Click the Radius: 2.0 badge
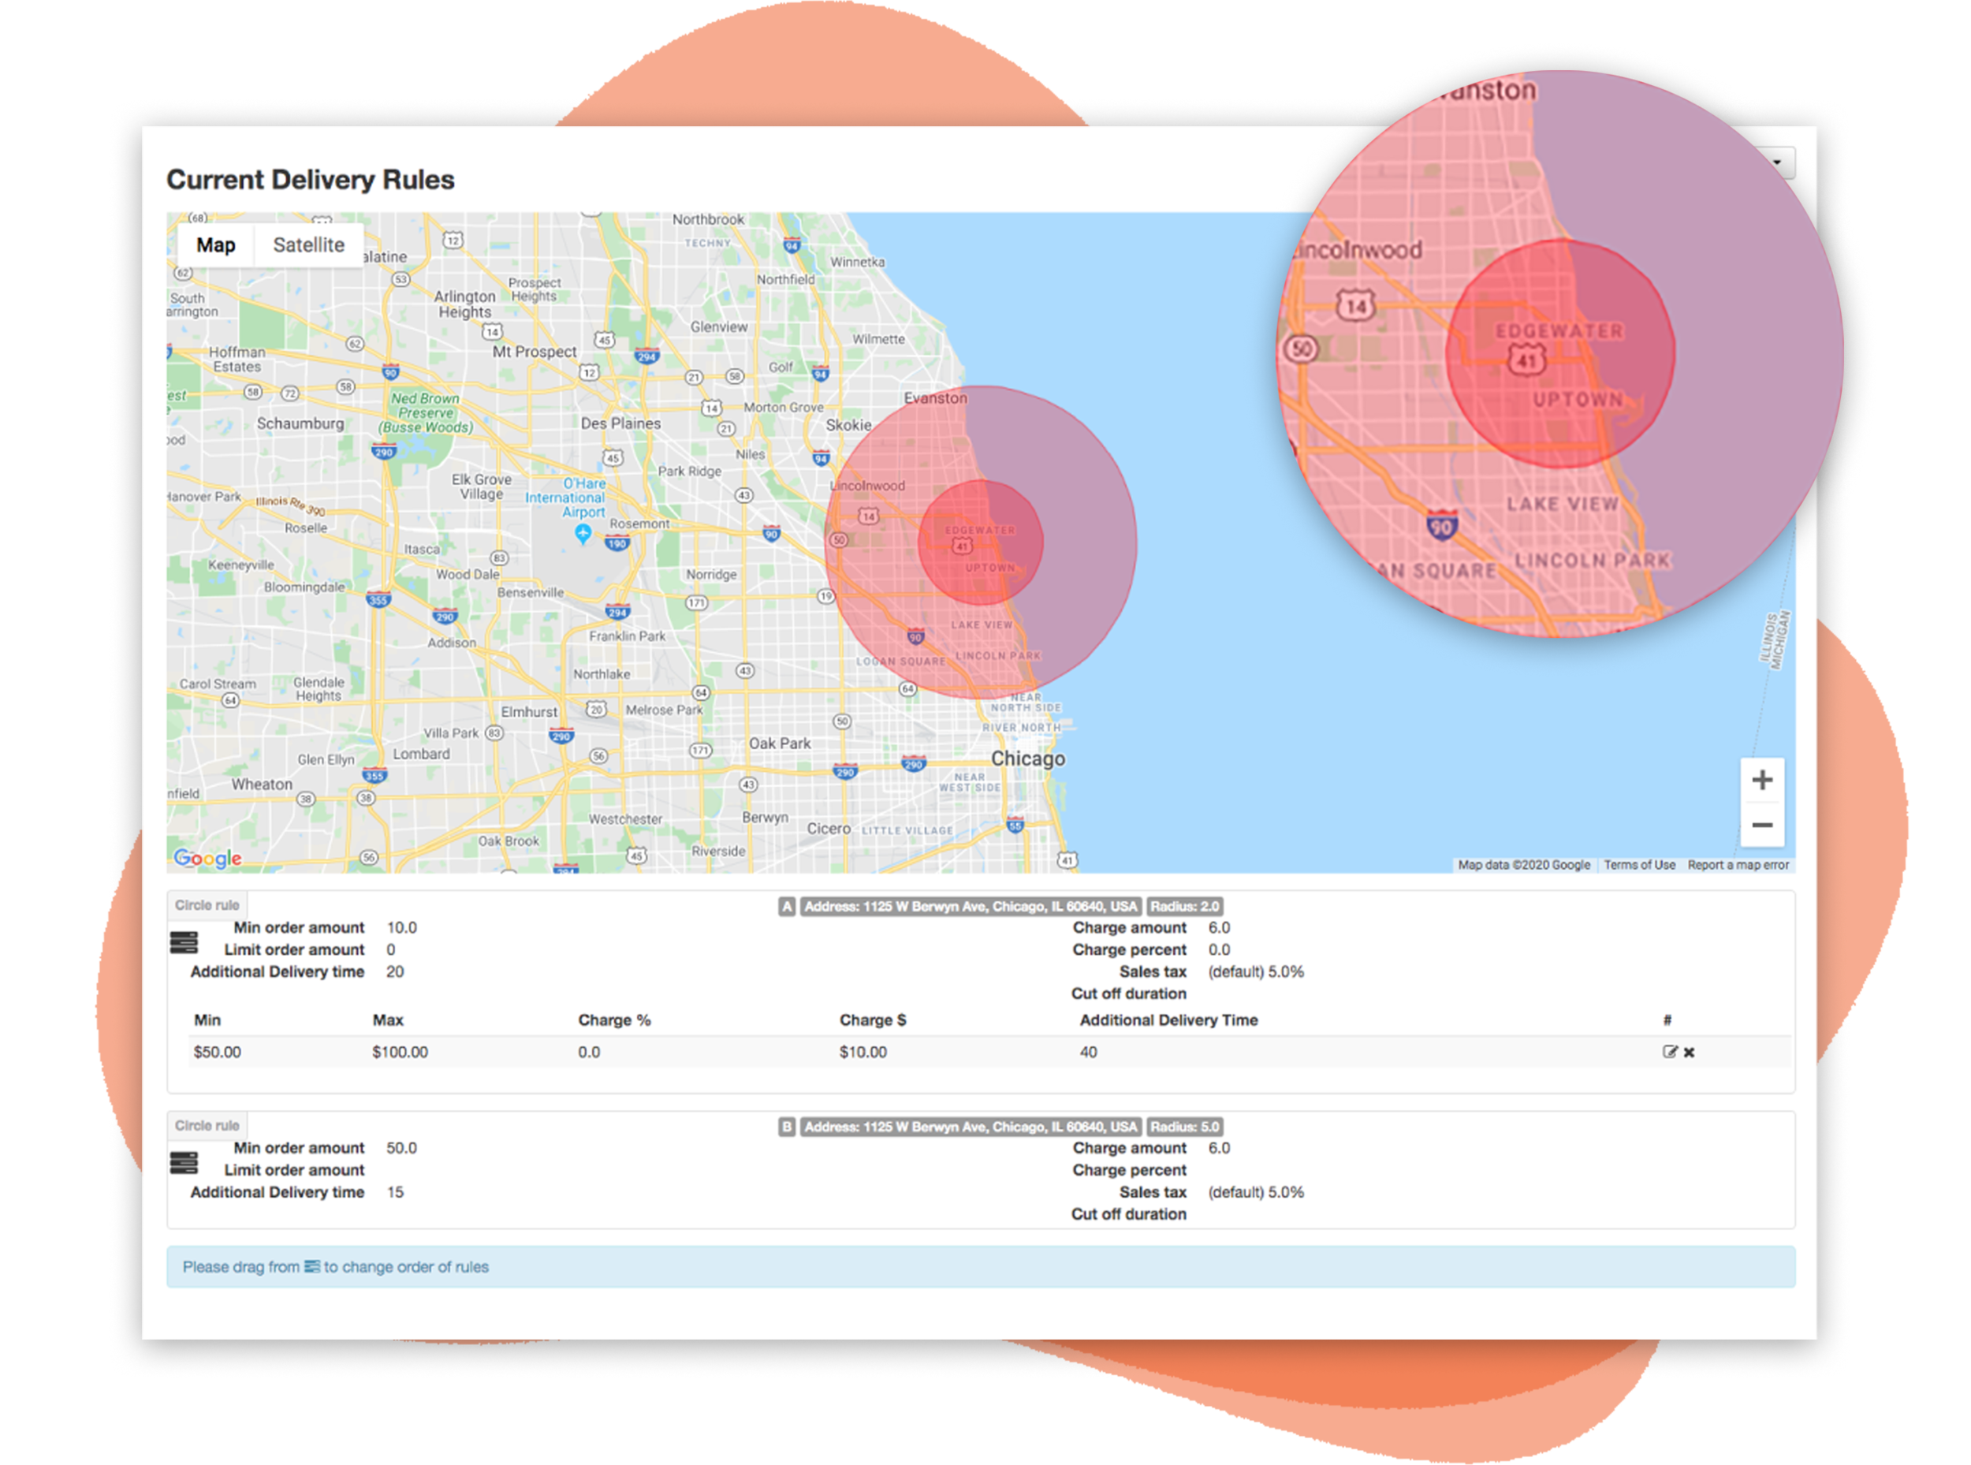Screen dimensions: 1971x1465 [1184, 906]
